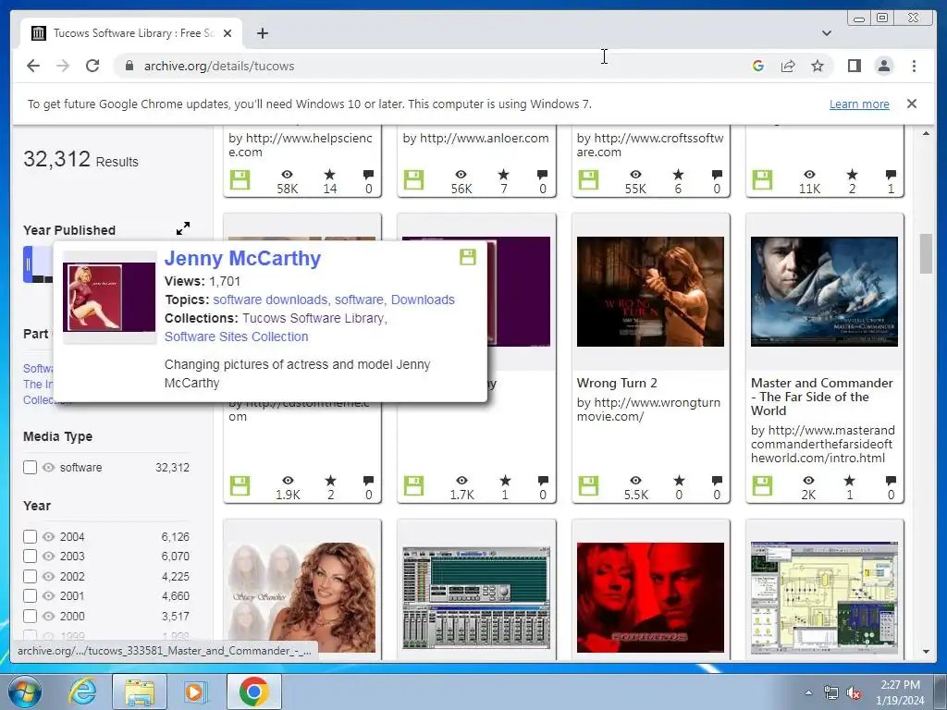Click the page scroll down arrow
This screenshot has width=947, height=710.
(926, 652)
